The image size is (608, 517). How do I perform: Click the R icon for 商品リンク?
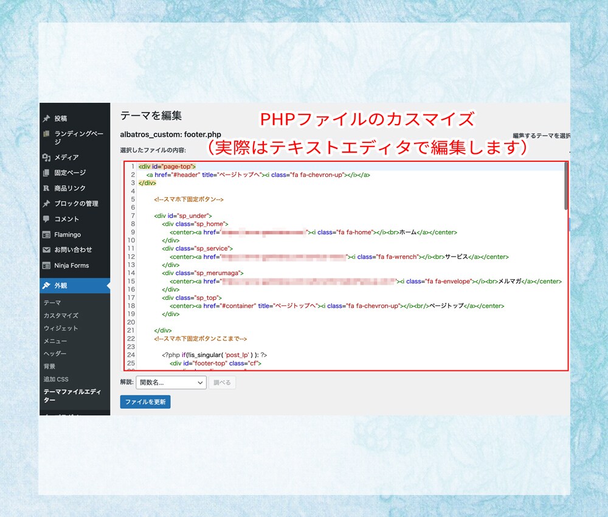coord(47,188)
